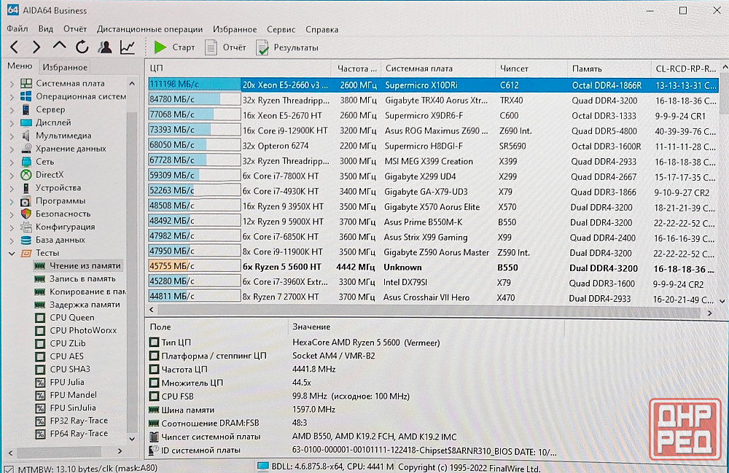Open the Сервис menu
This screenshot has height=473, width=729.
(x=281, y=29)
